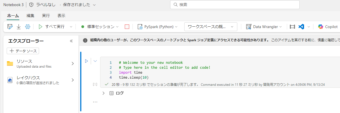Screen dimensions: 340x113
Task: Click the download arrow icon in toolbar
Action: click(19, 27)
